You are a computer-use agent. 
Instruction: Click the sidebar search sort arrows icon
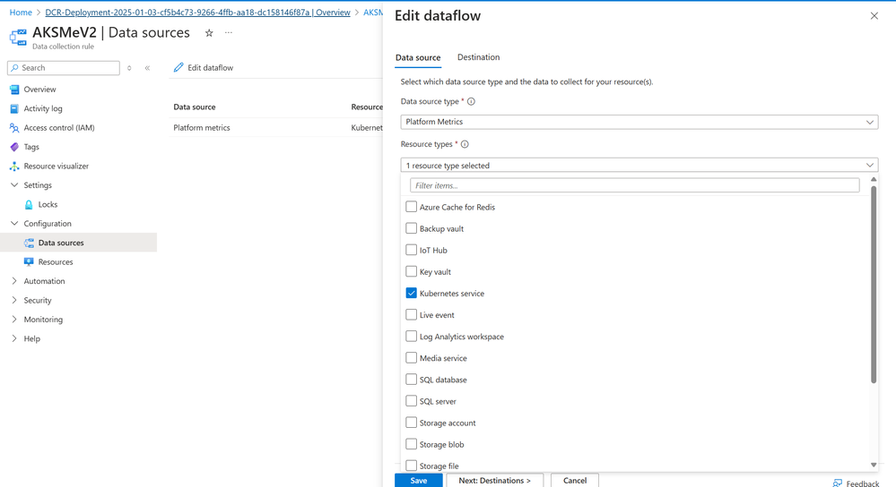[129, 68]
